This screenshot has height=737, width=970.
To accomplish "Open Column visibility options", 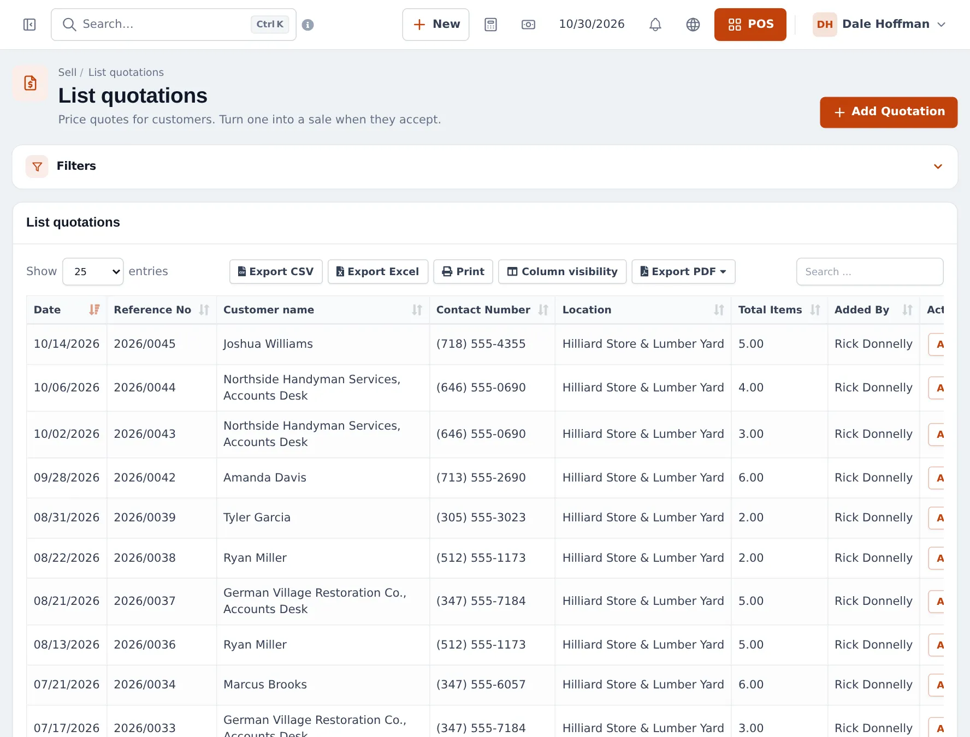I will (x=562, y=271).
